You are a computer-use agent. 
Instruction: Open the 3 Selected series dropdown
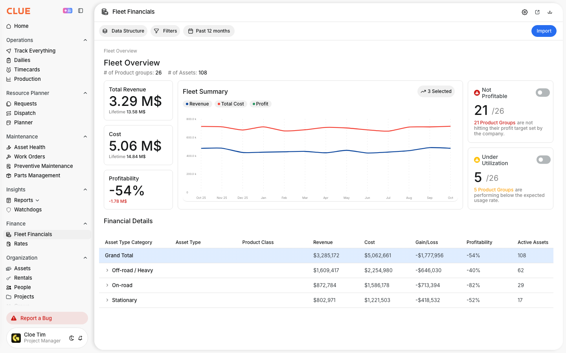click(436, 91)
